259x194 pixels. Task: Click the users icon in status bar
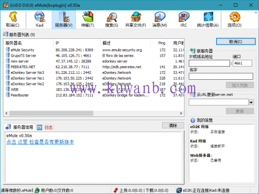[x=37, y=190]
